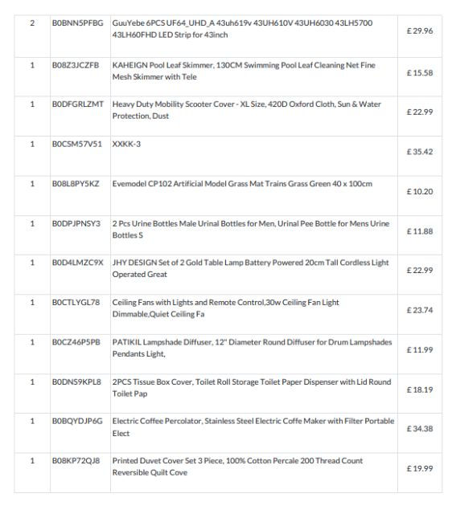This screenshot has width=452, height=522.
Task: Select product code B0CSM57V51
Action: click(x=77, y=144)
